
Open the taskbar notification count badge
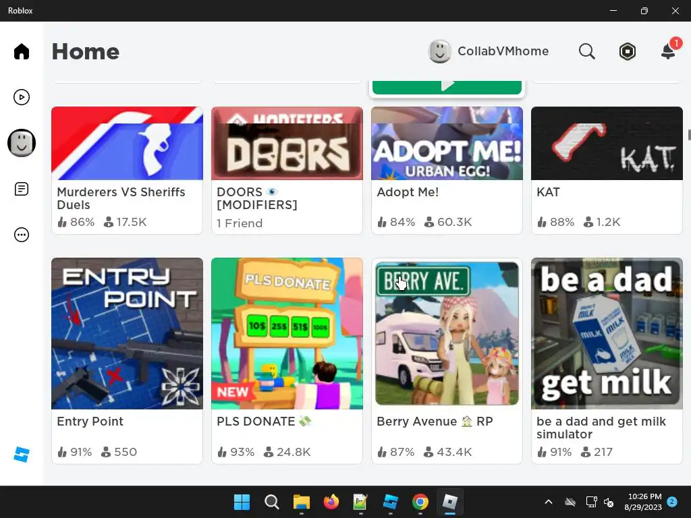[672, 501]
